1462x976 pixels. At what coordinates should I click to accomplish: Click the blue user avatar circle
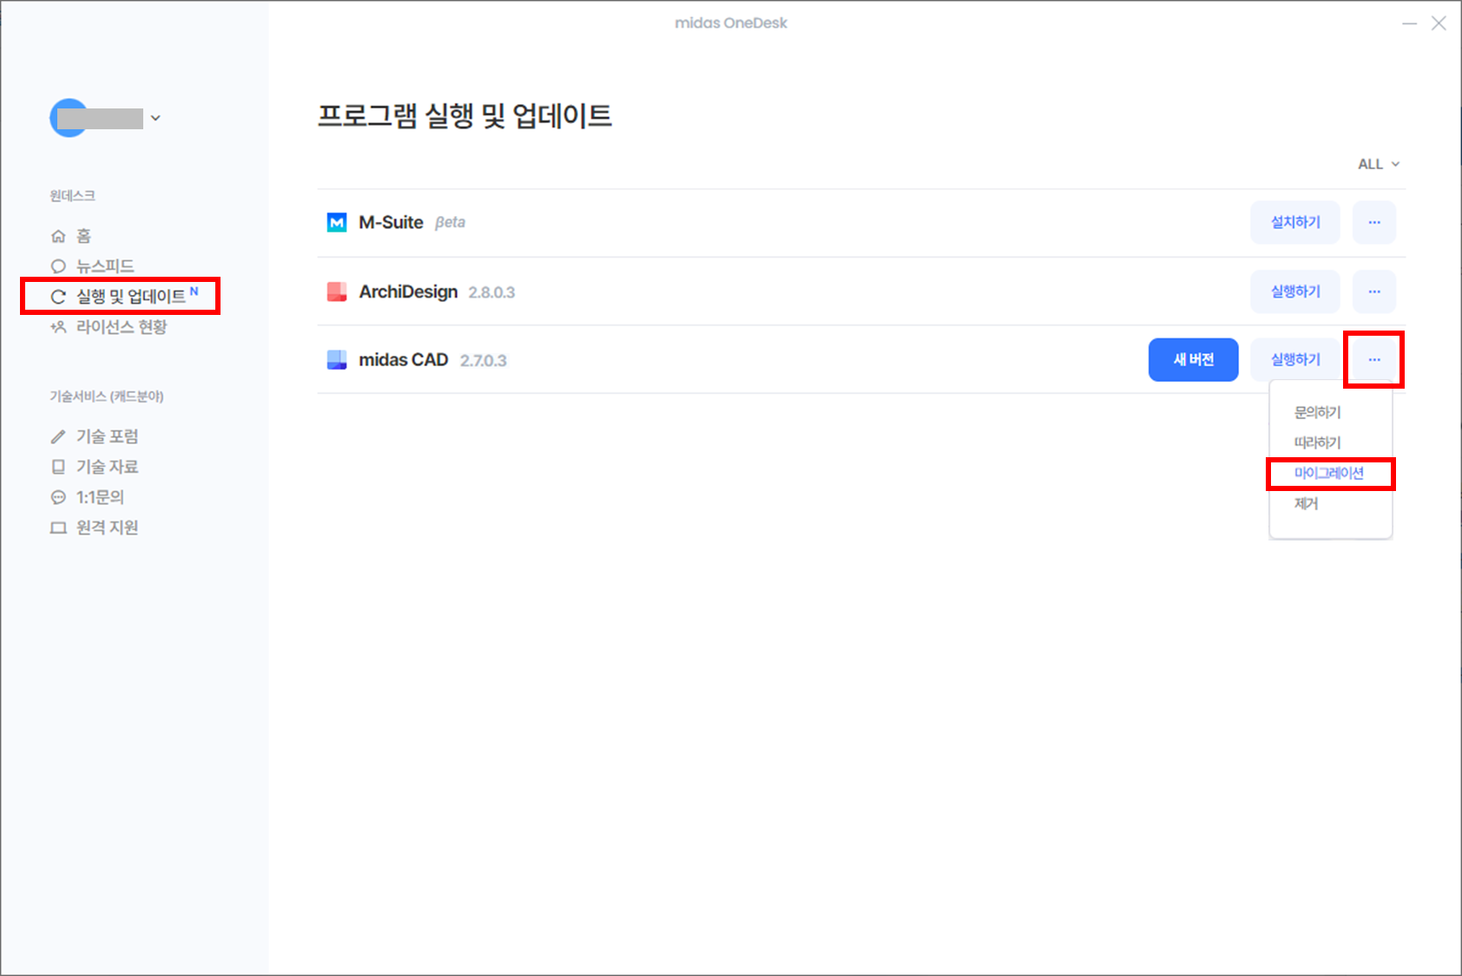click(68, 118)
